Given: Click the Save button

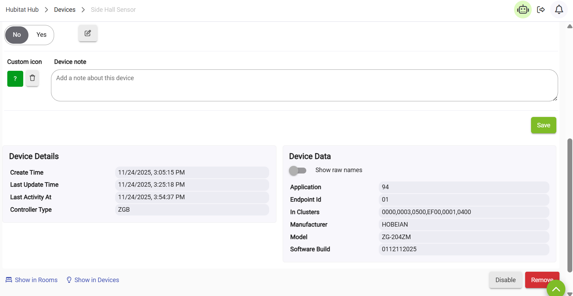Looking at the screenshot, I should (543, 125).
